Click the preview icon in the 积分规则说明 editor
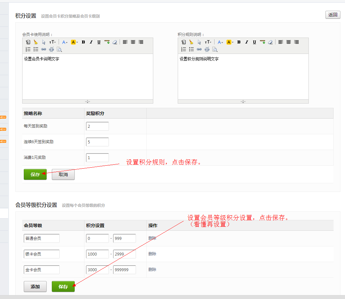Viewport: 345px width, 299px height. pyautogui.click(x=215, y=49)
